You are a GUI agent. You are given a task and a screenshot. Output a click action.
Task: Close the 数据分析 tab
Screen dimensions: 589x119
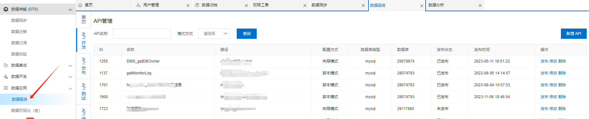coord(480,5)
